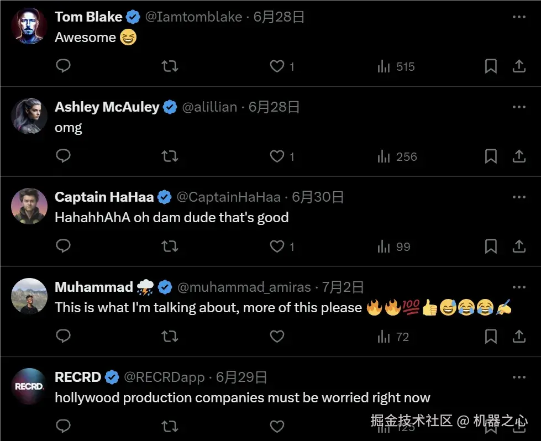Reply to Tom Blake's Awesome tweet
Image resolution: width=541 pixels, height=441 pixels.
(x=64, y=66)
